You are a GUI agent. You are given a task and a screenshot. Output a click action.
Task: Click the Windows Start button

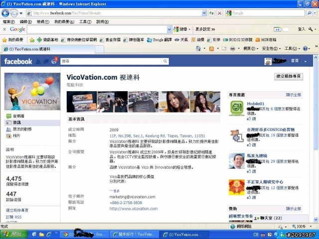tap(14, 235)
